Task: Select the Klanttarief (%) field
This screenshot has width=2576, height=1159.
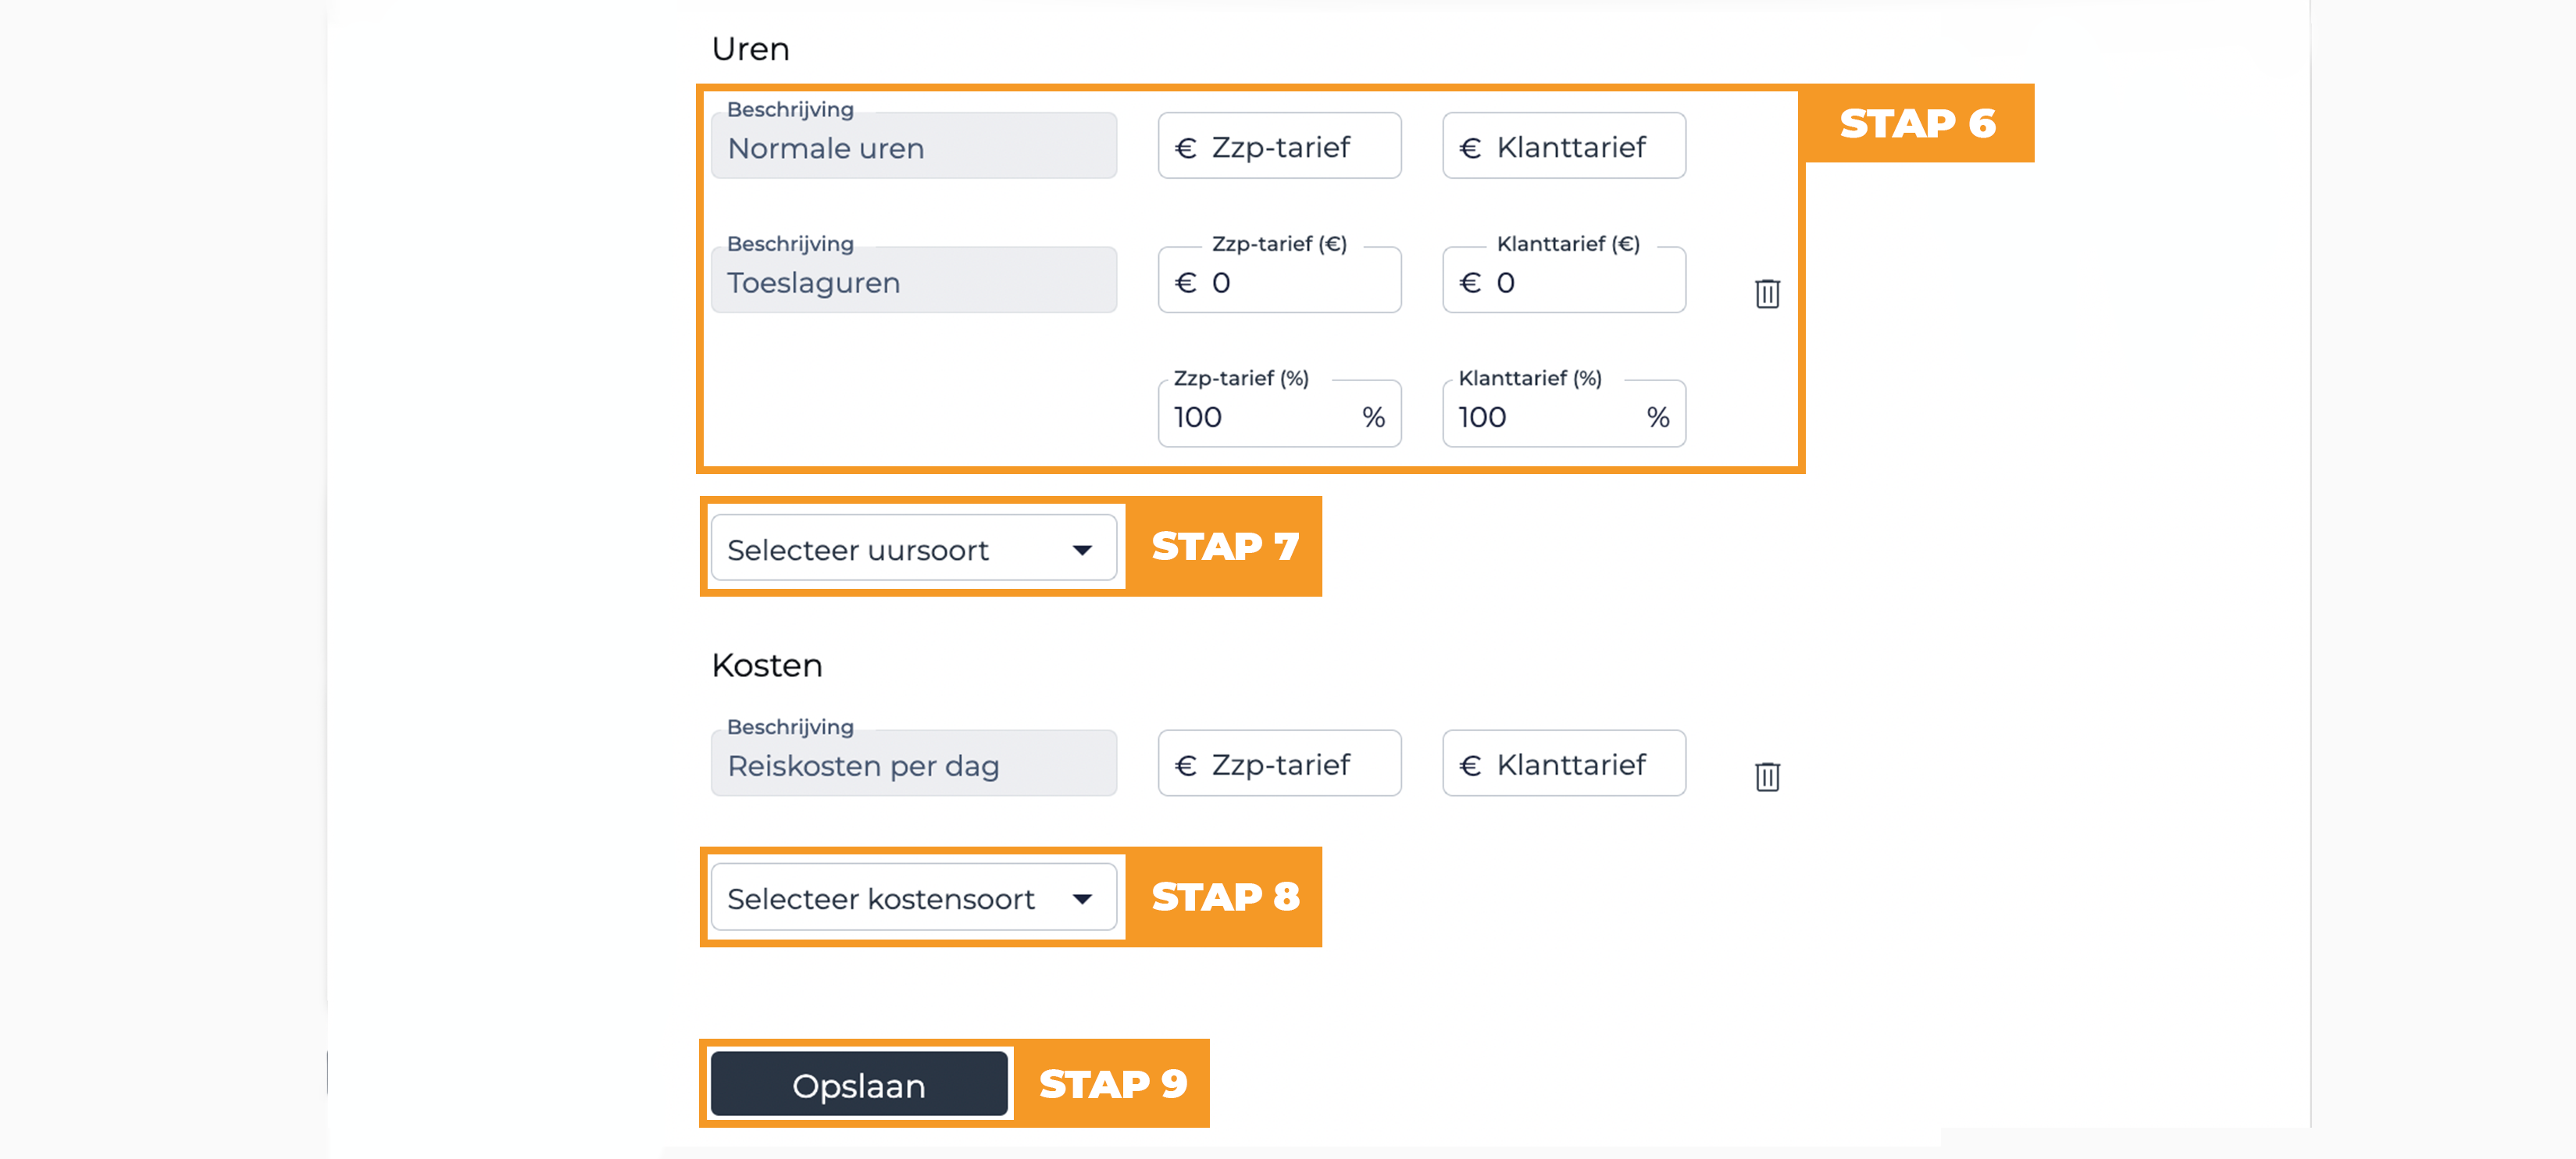Action: click(x=1564, y=414)
